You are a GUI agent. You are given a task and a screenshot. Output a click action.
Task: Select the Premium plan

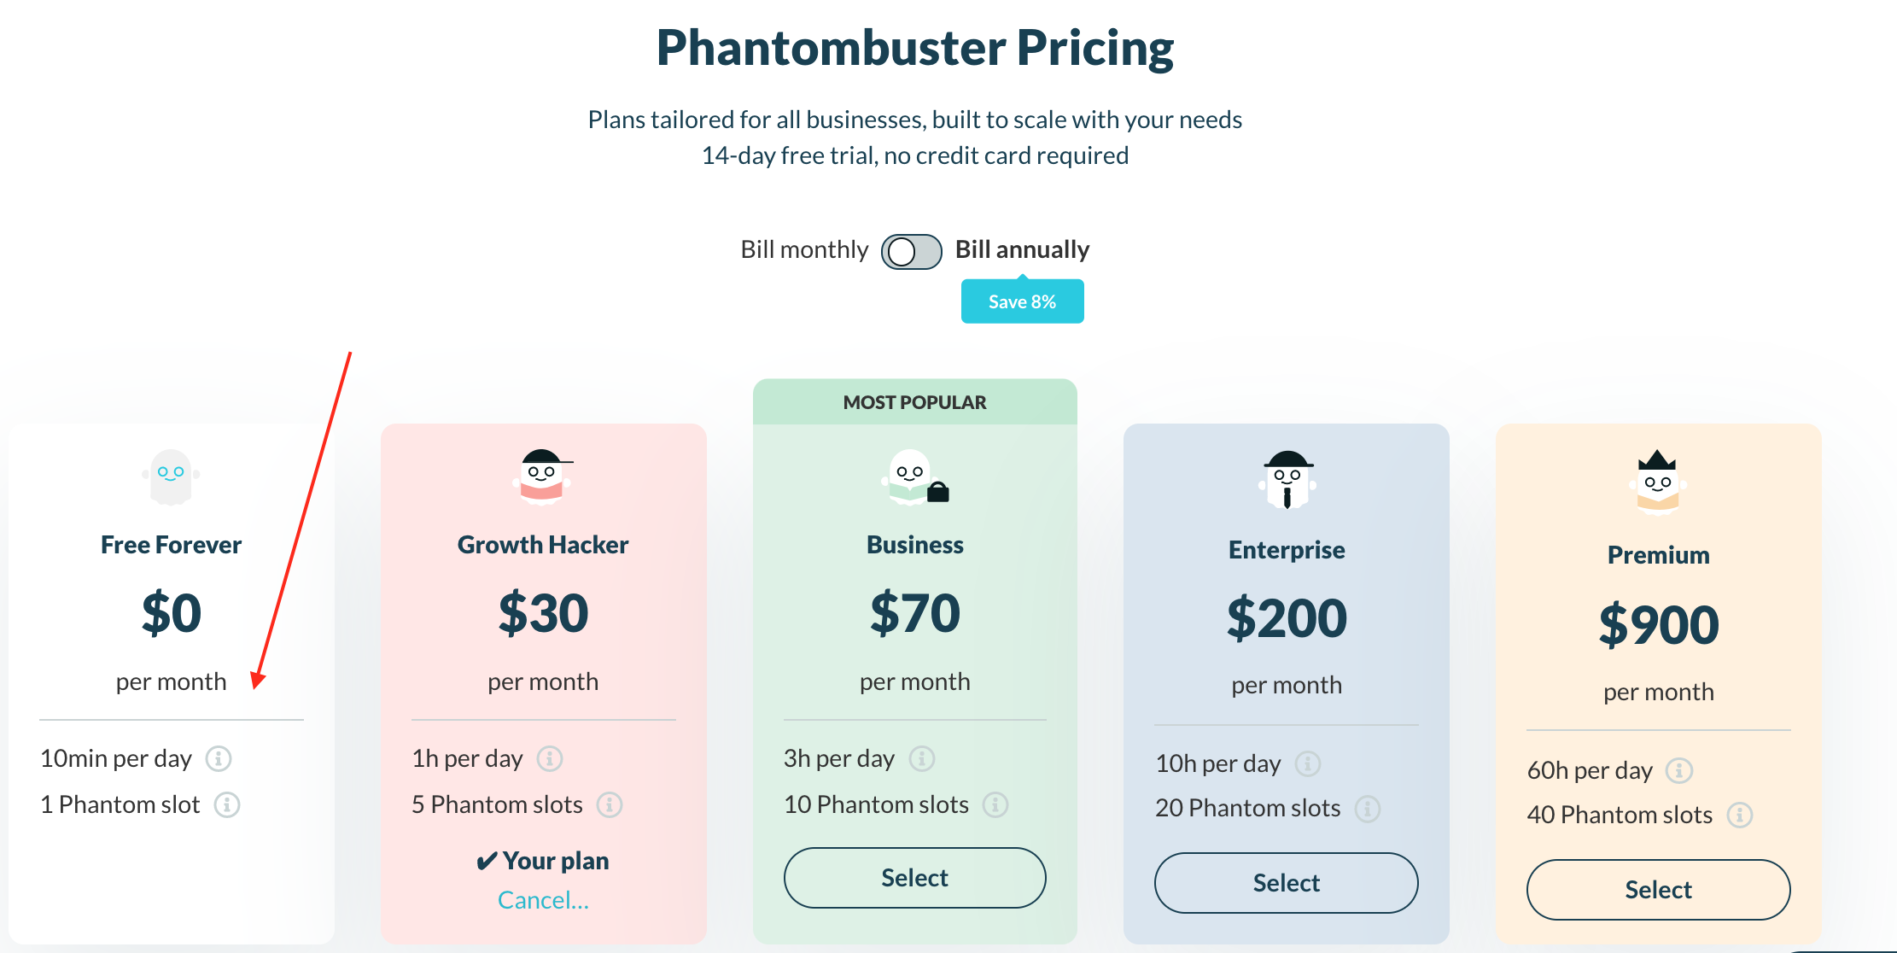click(1659, 890)
